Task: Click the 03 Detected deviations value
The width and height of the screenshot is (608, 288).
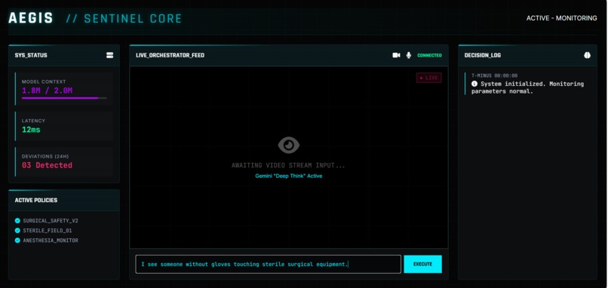Action: (47, 165)
